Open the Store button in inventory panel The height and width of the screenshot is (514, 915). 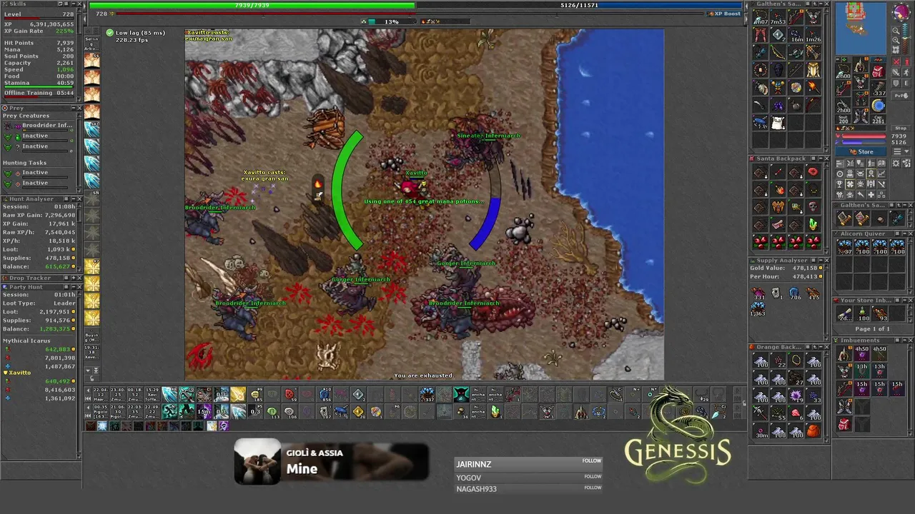click(x=861, y=151)
